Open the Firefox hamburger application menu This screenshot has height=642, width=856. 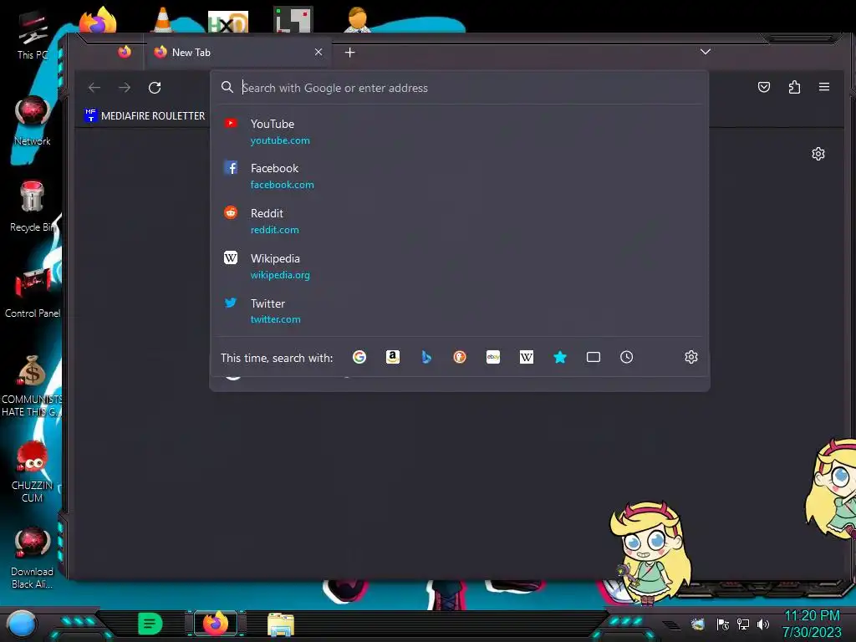point(824,87)
